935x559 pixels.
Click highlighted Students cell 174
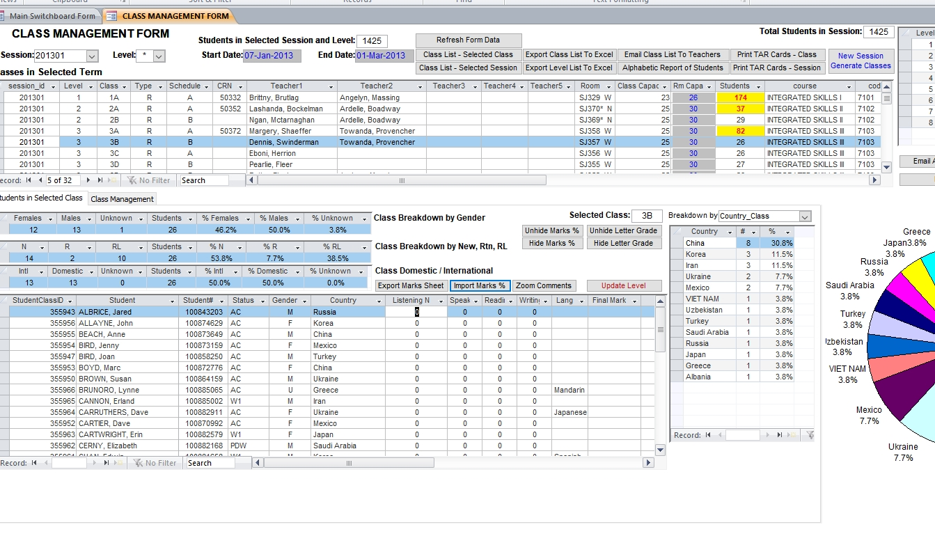click(x=740, y=97)
